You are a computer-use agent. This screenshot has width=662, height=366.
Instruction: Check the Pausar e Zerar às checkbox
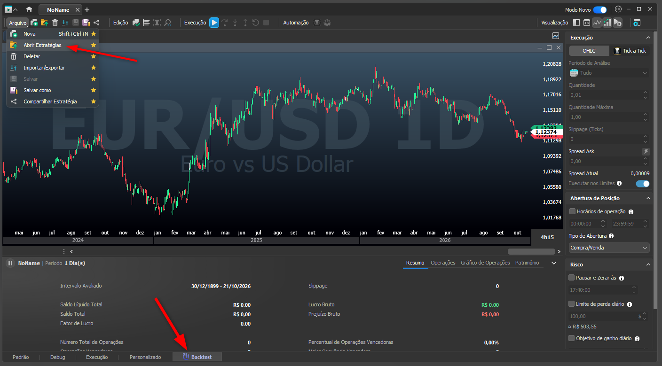(572, 278)
